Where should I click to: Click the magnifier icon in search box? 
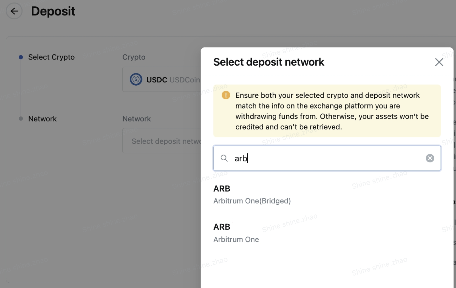click(224, 158)
